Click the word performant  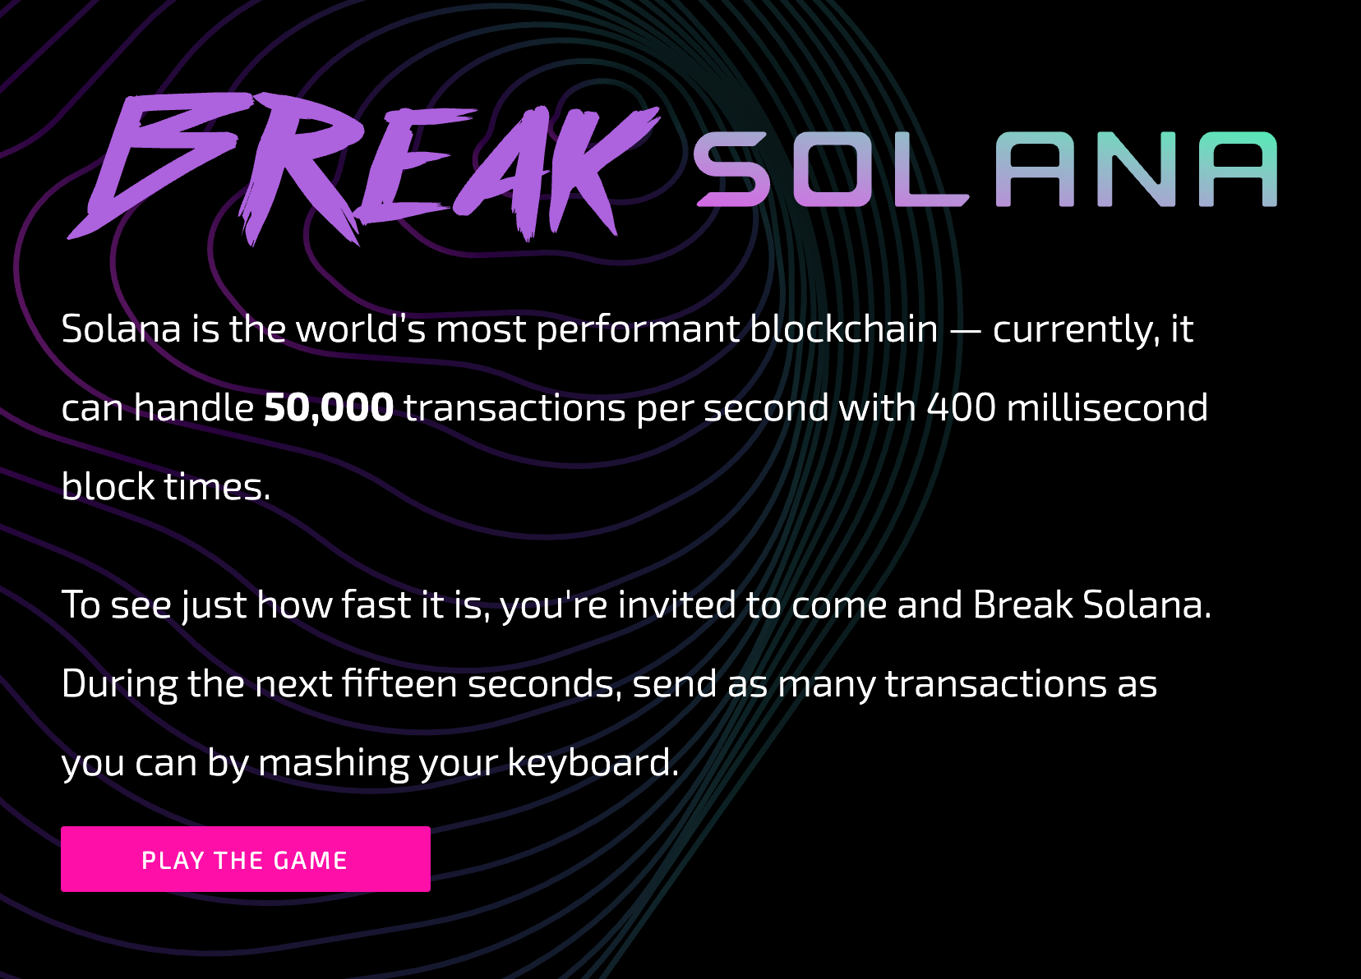pos(638,330)
